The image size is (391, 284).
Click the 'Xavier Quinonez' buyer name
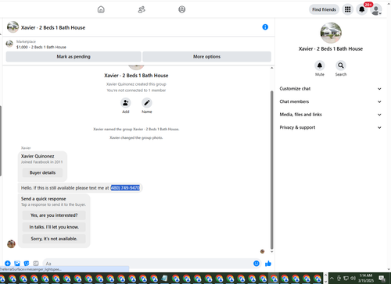coord(38,156)
